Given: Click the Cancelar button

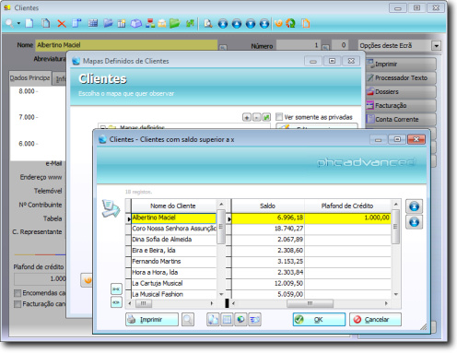Looking at the screenshot, I should click(375, 320).
